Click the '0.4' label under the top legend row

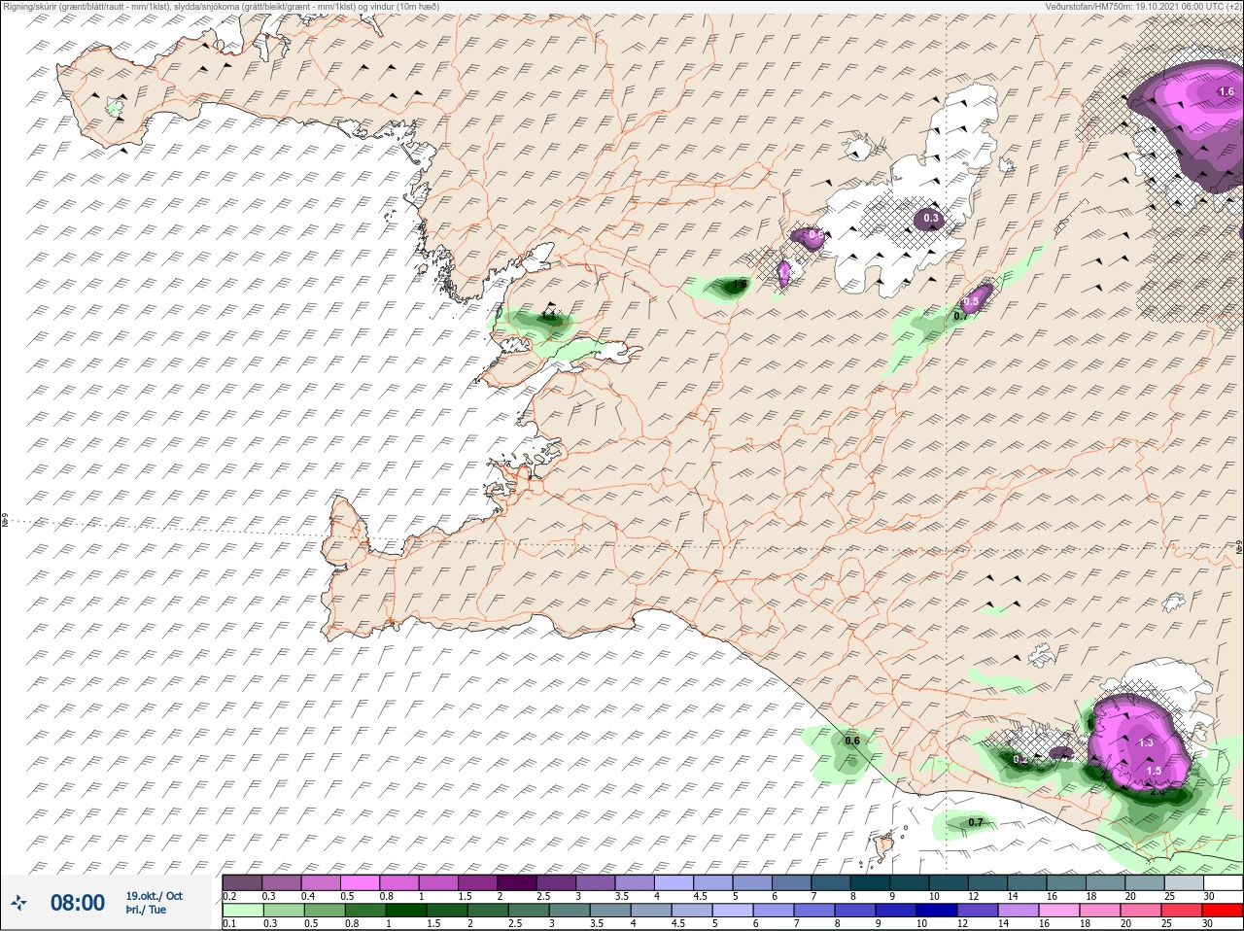pos(308,896)
